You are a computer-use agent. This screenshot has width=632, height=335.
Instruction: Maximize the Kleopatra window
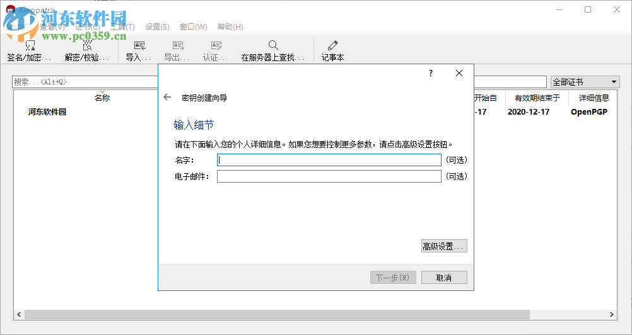[588, 9]
